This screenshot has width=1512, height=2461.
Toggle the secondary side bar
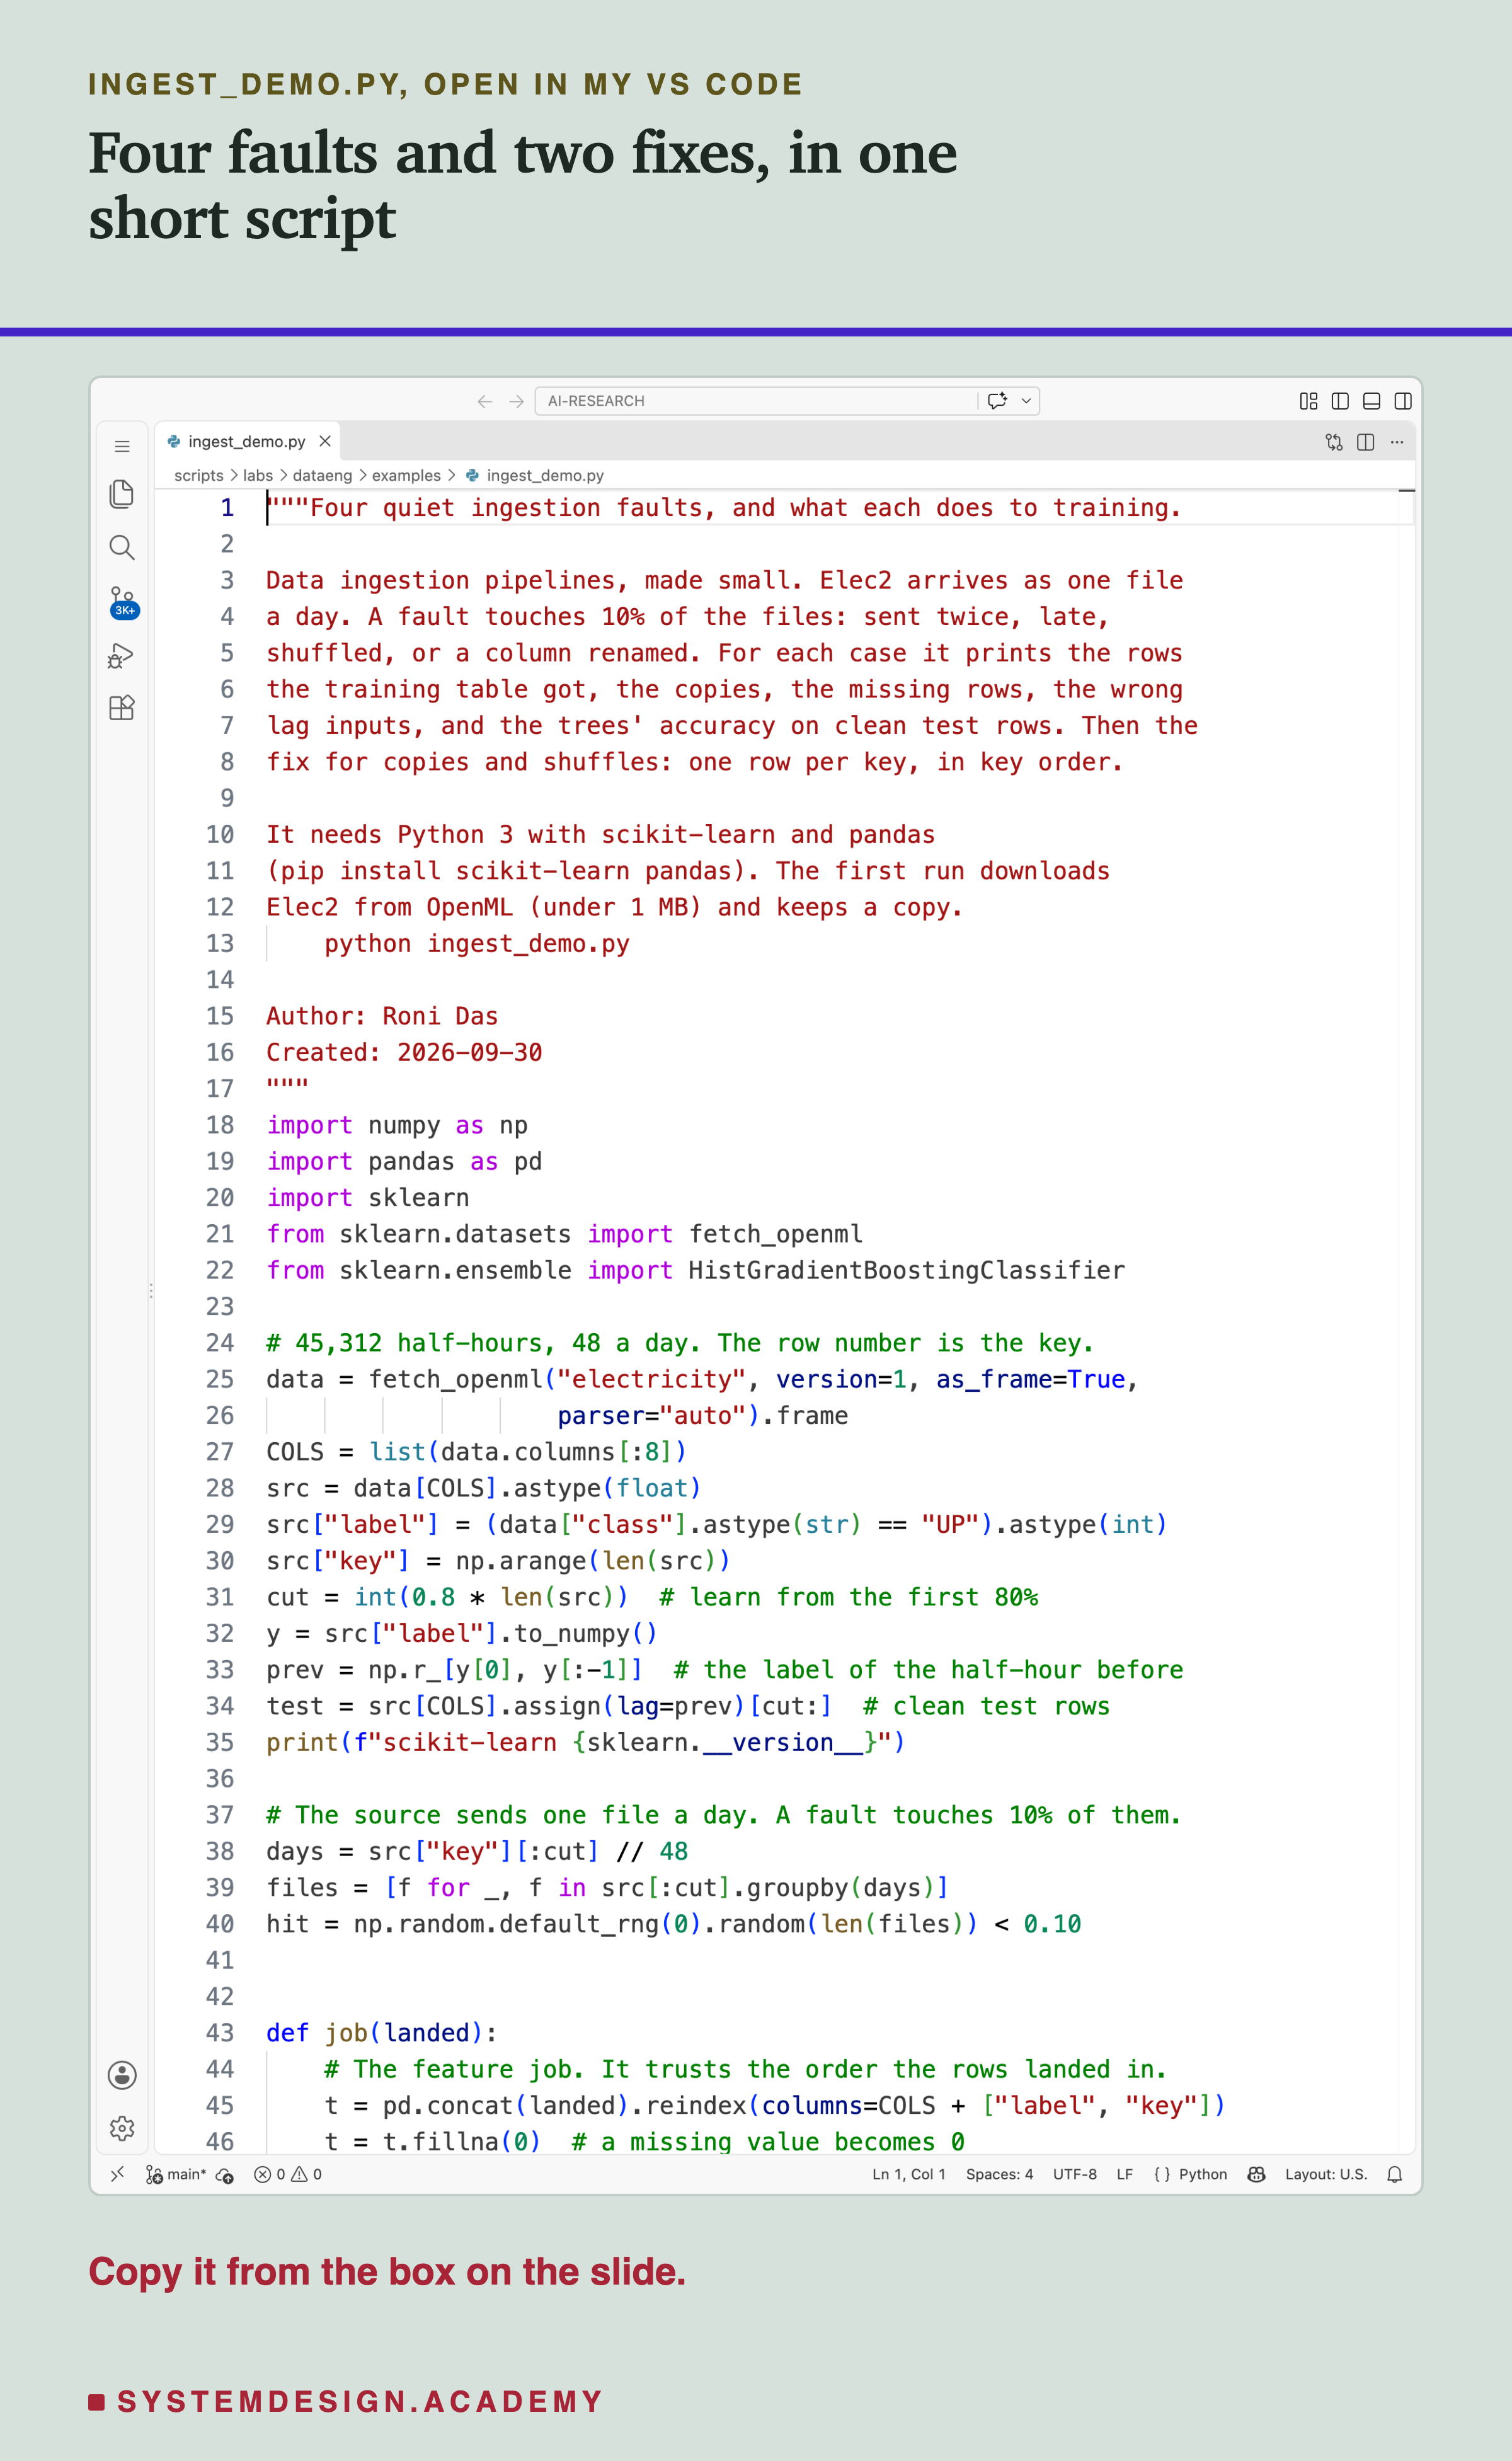point(1403,401)
